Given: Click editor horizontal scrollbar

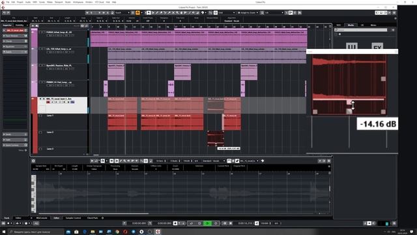Looking at the screenshot, I should pos(94,213).
